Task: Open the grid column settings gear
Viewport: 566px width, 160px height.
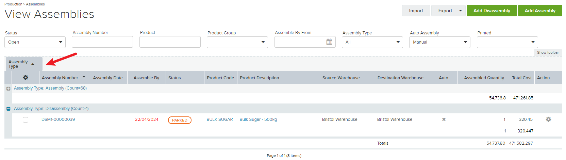Action: (26, 78)
